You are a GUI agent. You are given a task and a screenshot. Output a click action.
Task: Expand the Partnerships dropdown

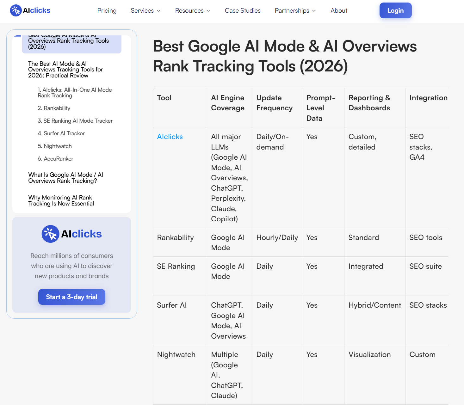pyautogui.click(x=295, y=10)
